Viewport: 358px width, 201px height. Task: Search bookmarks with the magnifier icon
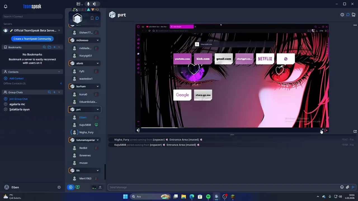tap(44, 47)
